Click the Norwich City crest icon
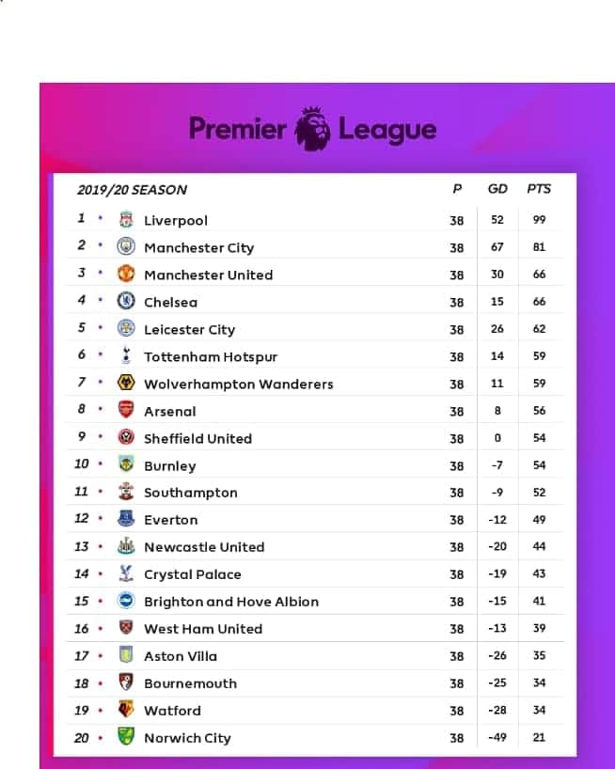The height and width of the screenshot is (769, 615). point(126,737)
